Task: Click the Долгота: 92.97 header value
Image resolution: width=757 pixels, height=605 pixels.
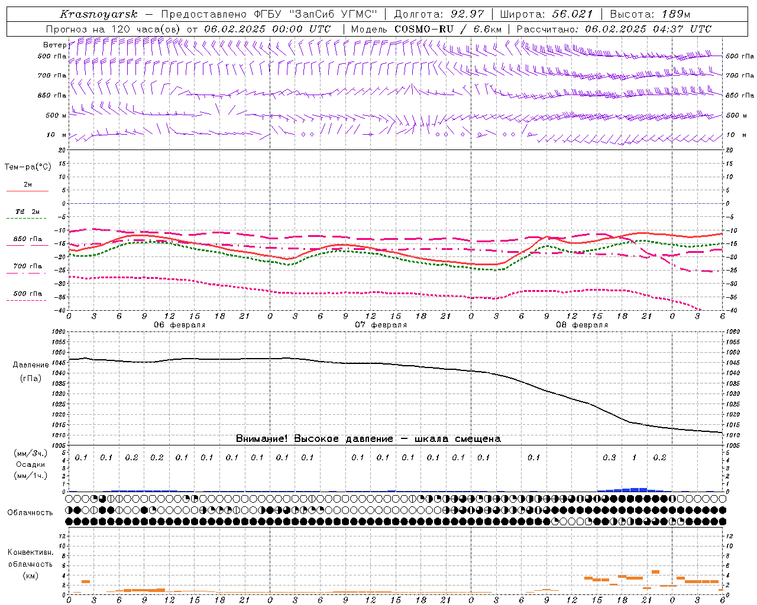Action: tap(439, 14)
